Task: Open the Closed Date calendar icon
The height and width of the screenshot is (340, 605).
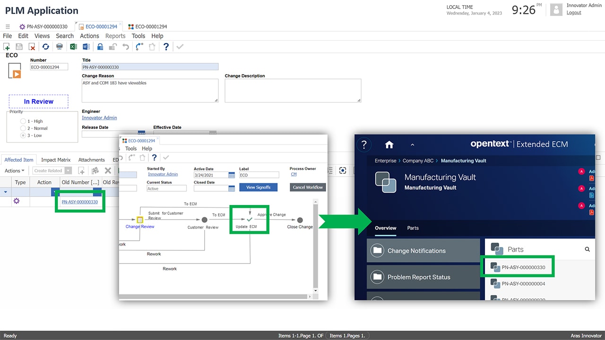Action: (232, 188)
